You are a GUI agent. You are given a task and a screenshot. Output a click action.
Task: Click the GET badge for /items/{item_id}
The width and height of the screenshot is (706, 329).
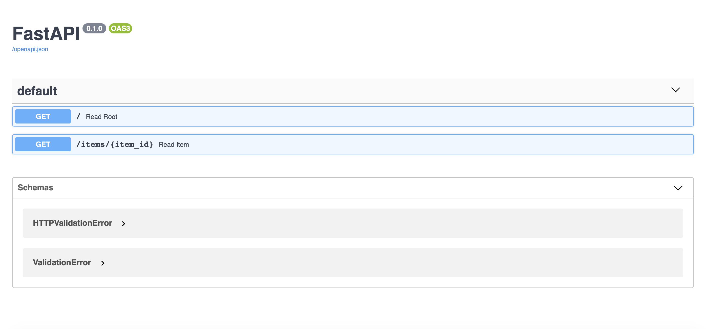coord(43,145)
